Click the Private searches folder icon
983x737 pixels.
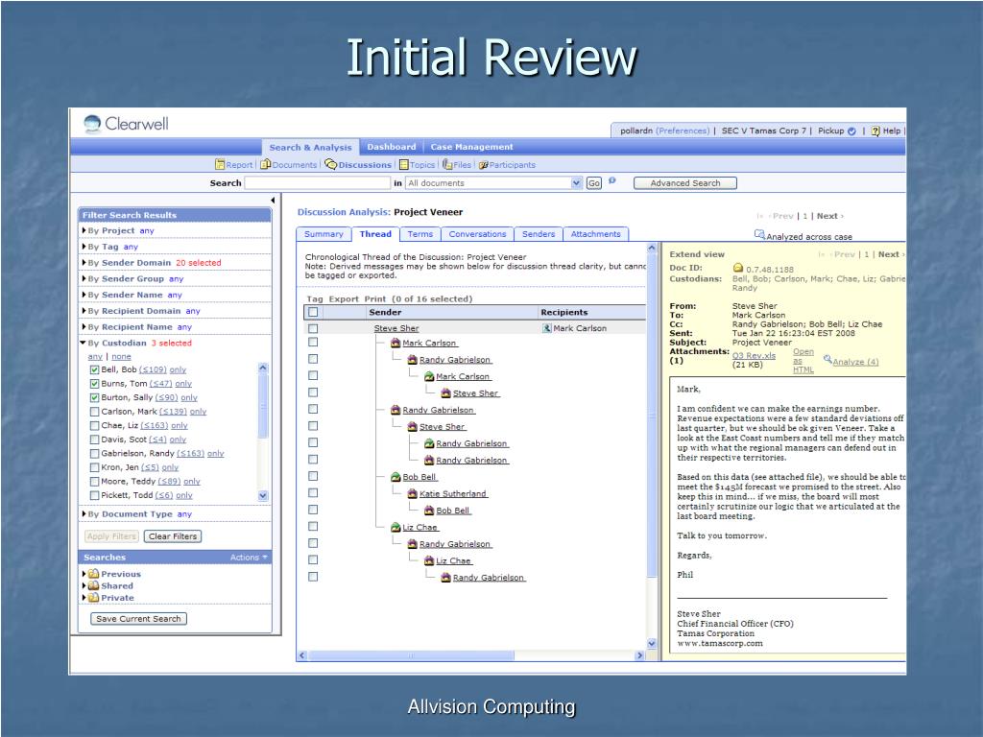click(x=93, y=597)
